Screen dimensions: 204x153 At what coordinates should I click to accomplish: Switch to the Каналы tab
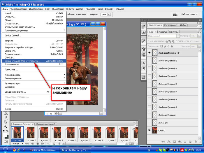pos(163,32)
